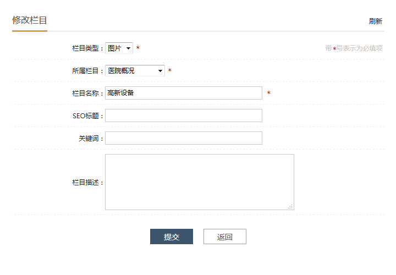396x275 pixels.
Task: Click inside the 栏目描述 text area
Action: (x=199, y=182)
